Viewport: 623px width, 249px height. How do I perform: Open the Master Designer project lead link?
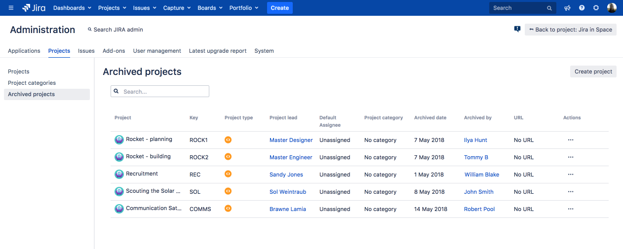pos(291,140)
